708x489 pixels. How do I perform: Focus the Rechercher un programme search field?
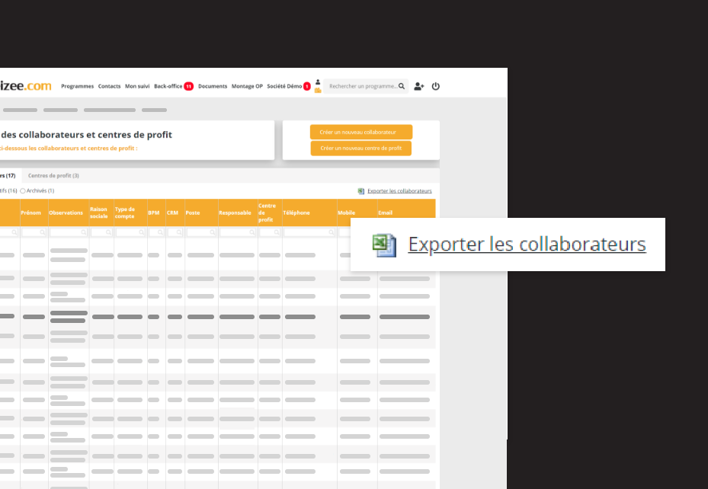(366, 86)
